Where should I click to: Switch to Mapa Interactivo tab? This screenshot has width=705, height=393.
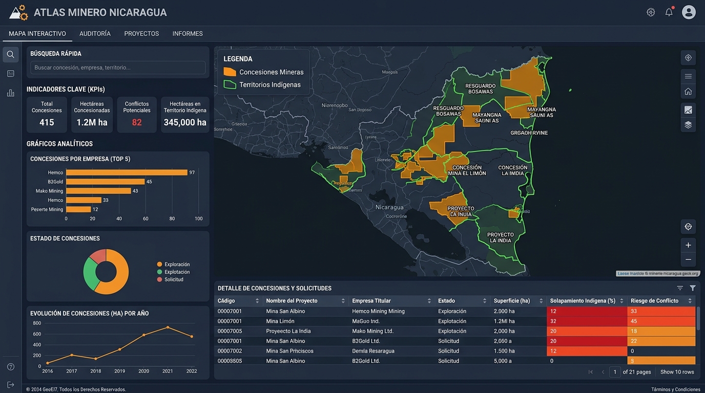[37, 34]
